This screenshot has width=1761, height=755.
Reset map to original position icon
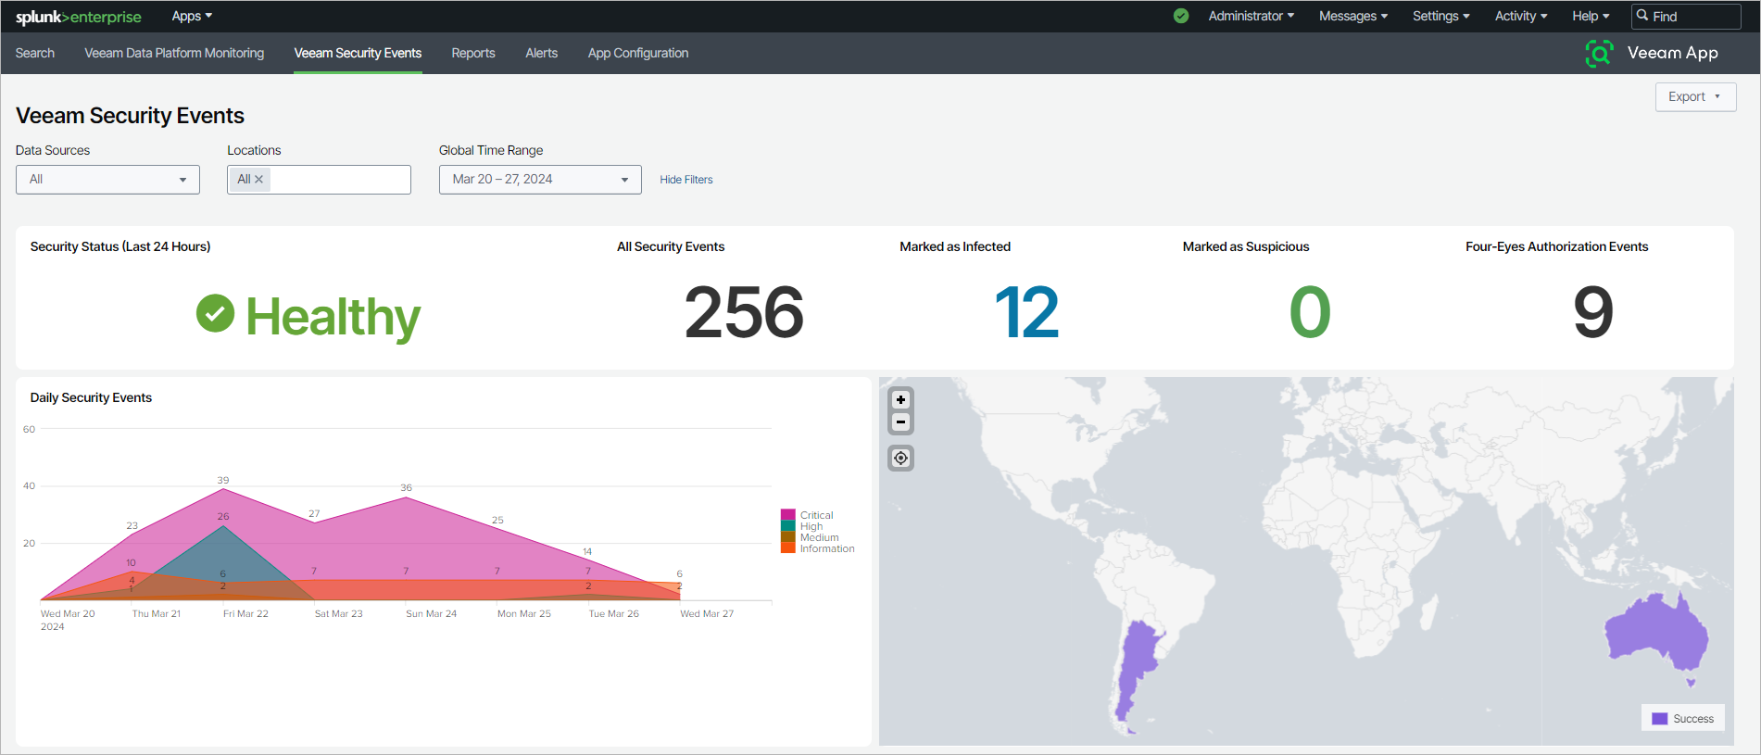(x=900, y=458)
